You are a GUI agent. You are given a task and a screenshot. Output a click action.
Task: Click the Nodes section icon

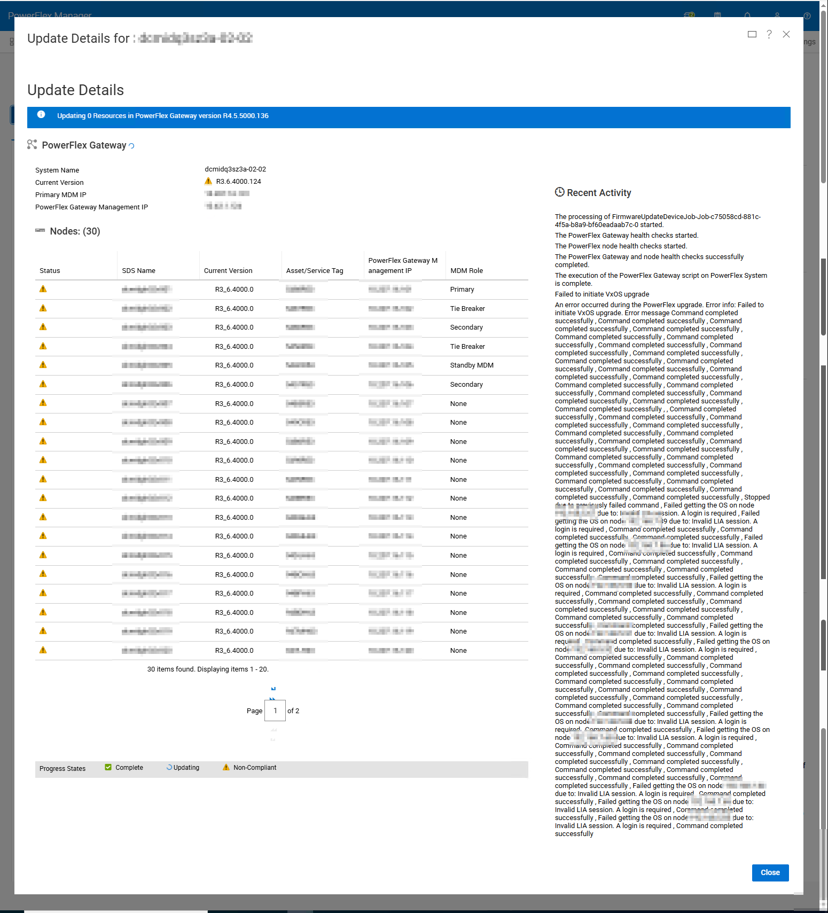click(40, 230)
